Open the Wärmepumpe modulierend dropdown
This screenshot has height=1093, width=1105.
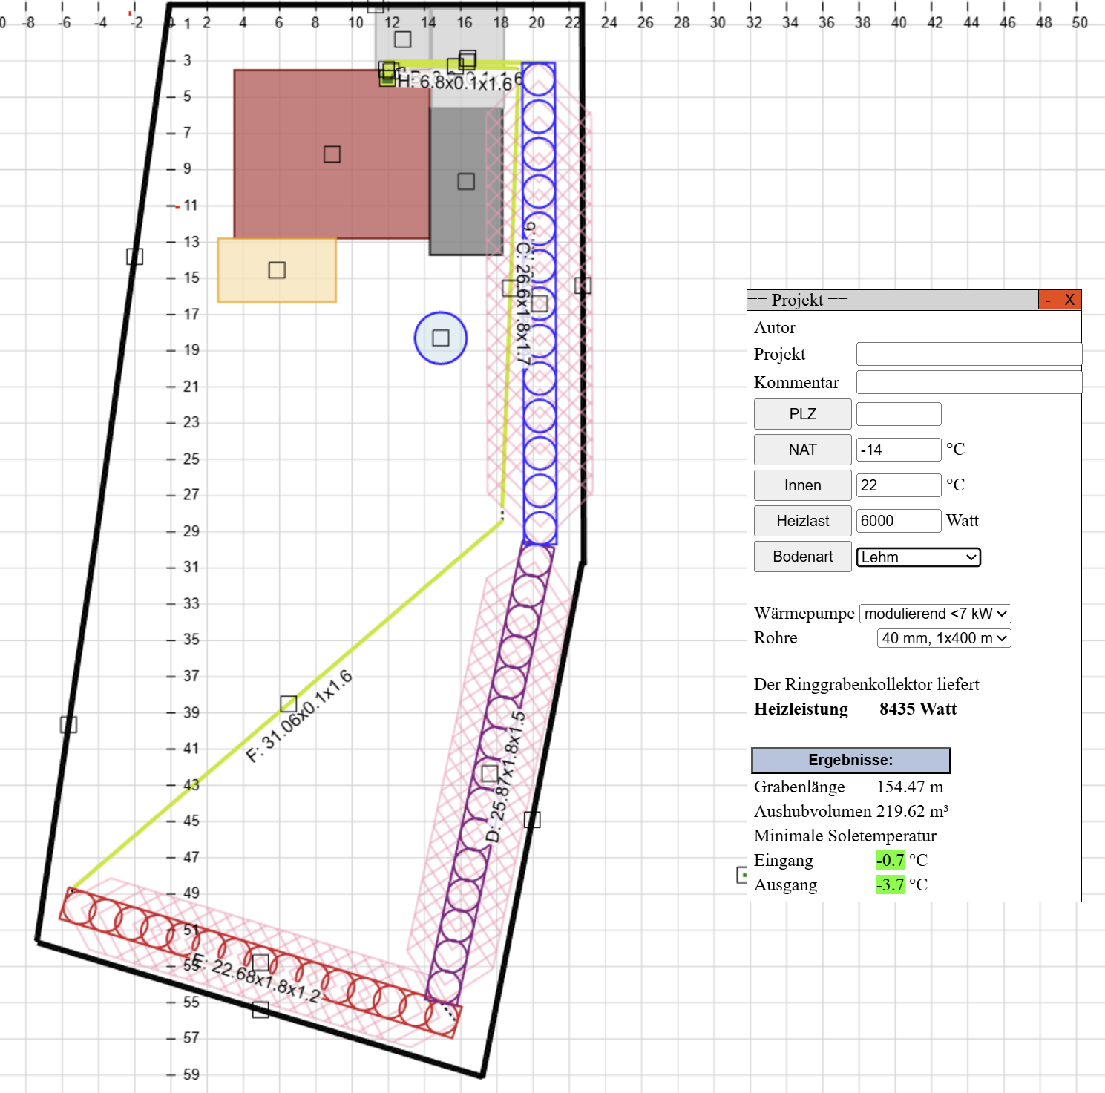point(935,614)
